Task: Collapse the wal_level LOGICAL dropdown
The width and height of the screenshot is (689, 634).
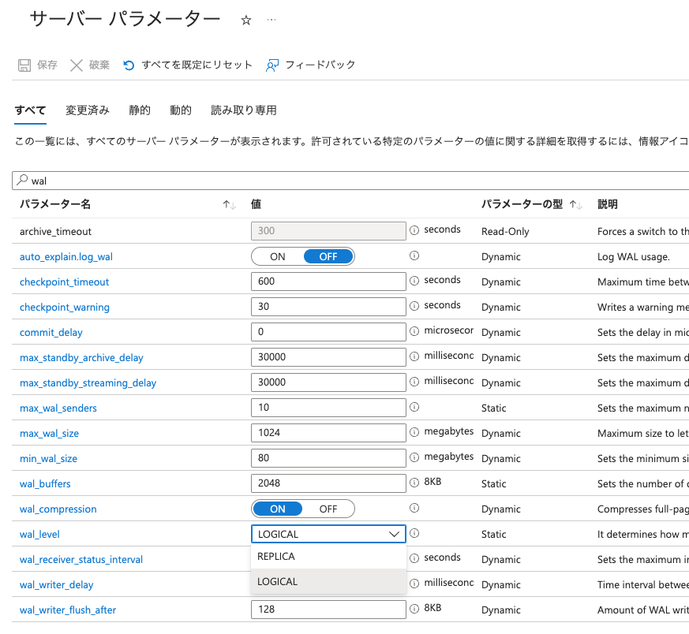Action: (328, 534)
